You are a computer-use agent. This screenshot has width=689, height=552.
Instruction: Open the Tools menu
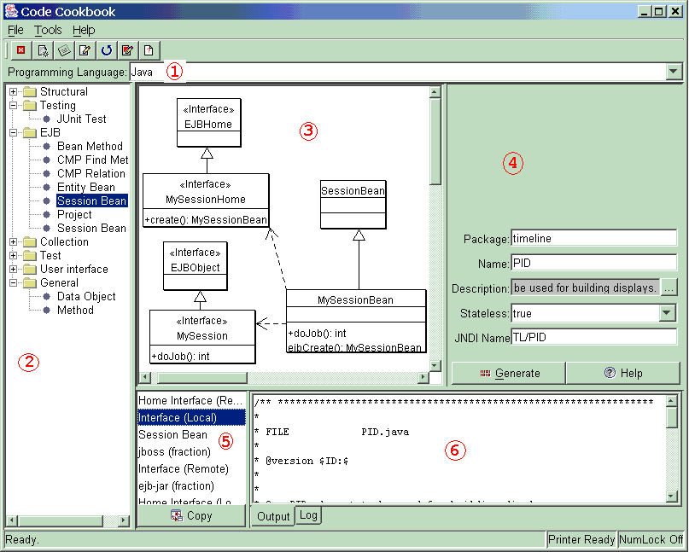click(48, 31)
